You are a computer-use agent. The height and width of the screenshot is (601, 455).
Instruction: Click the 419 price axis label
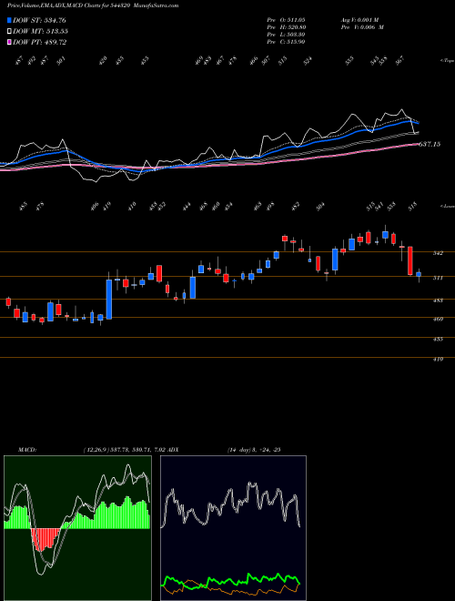(438, 359)
